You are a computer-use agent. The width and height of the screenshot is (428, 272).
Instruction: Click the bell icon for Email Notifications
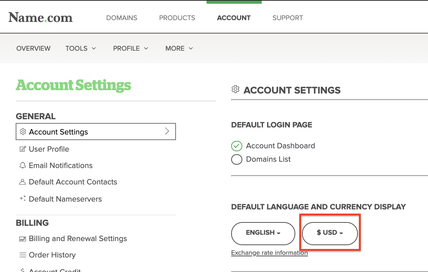pos(23,165)
